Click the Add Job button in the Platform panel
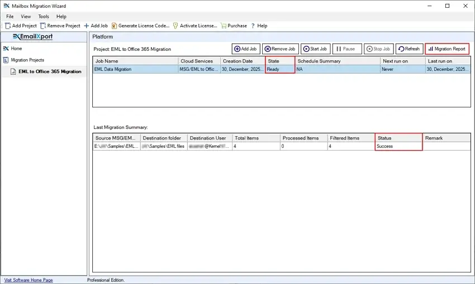 coord(246,49)
